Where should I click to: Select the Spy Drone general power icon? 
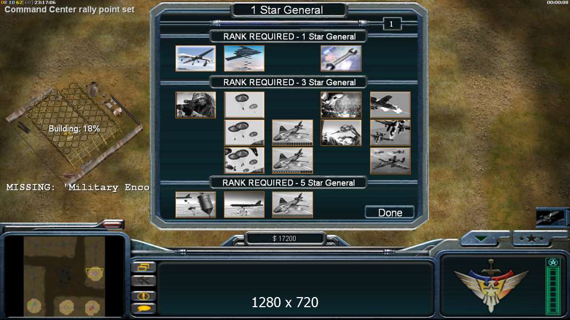pos(196,58)
